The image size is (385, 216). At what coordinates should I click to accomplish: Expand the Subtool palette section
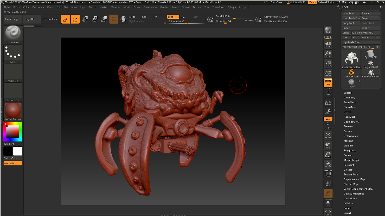click(348, 93)
